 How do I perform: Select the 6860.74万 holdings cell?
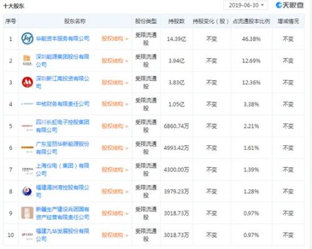pyautogui.click(x=177, y=126)
